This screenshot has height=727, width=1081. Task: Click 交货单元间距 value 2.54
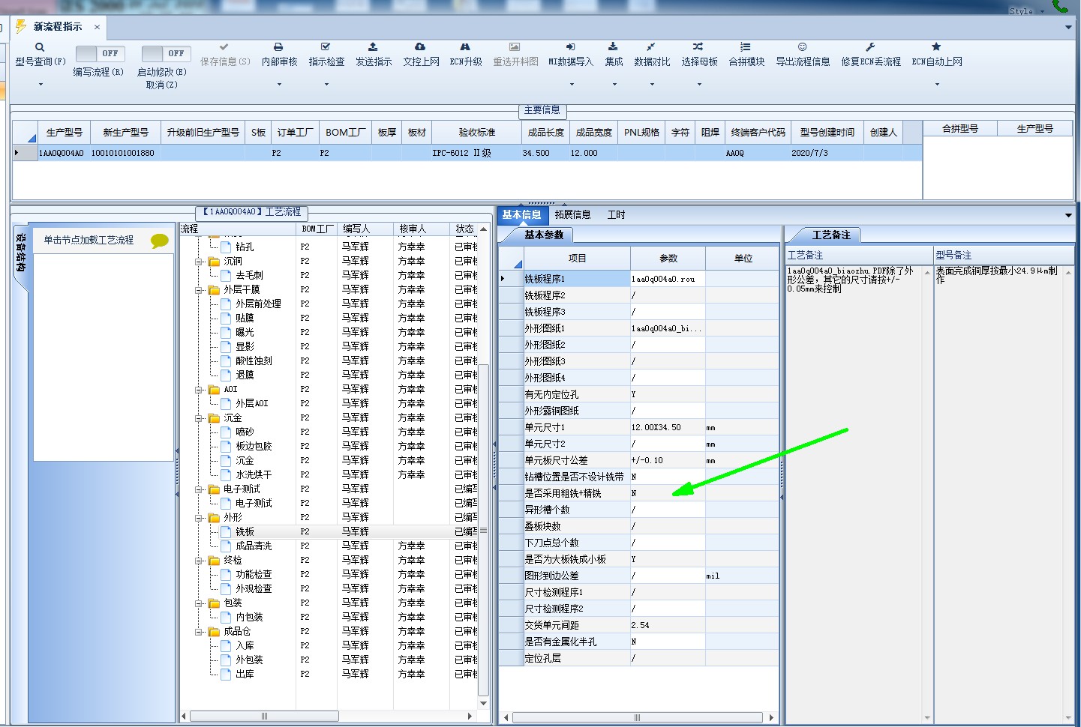point(668,626)
